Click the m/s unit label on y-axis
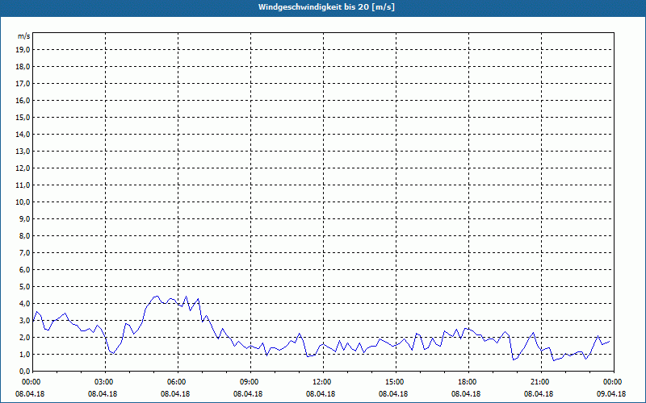This screenshot has height=403, width=646. point(24,36)
